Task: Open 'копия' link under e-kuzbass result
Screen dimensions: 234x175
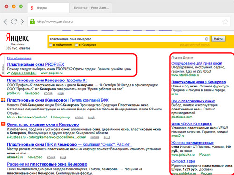Action: [95, 137]
